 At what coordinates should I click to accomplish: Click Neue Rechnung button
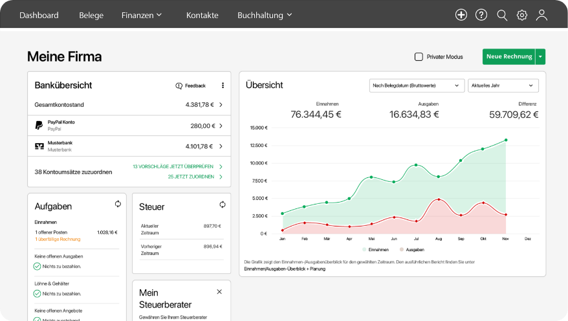click(509, 56)
